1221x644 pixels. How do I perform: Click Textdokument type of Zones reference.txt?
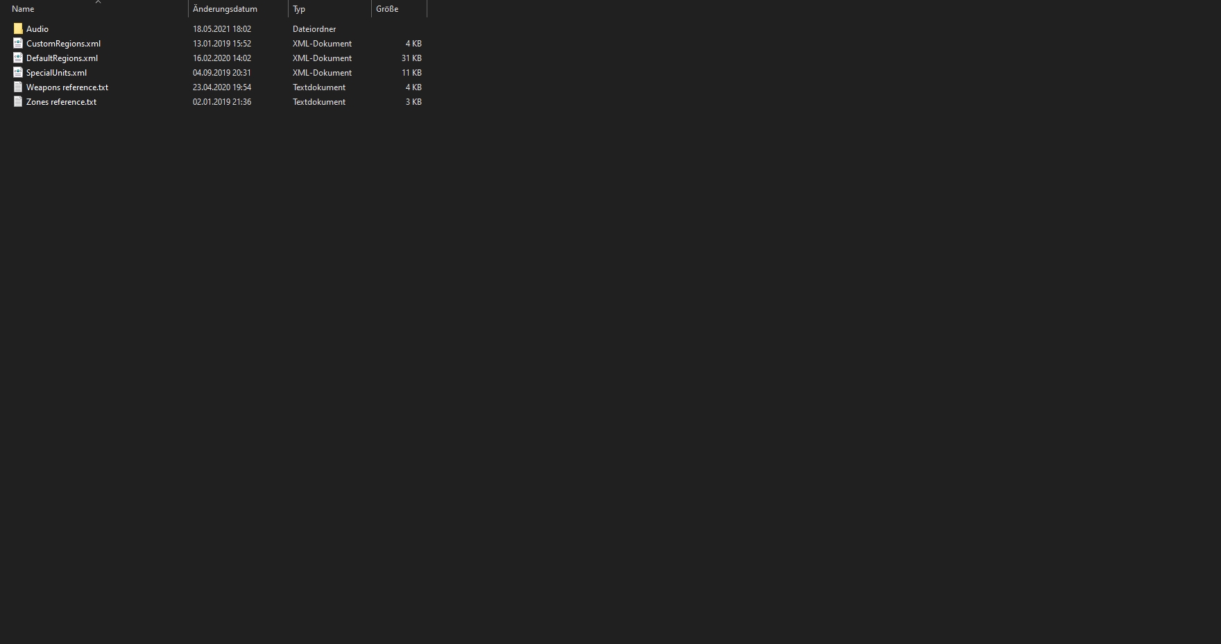click(319, 102)
